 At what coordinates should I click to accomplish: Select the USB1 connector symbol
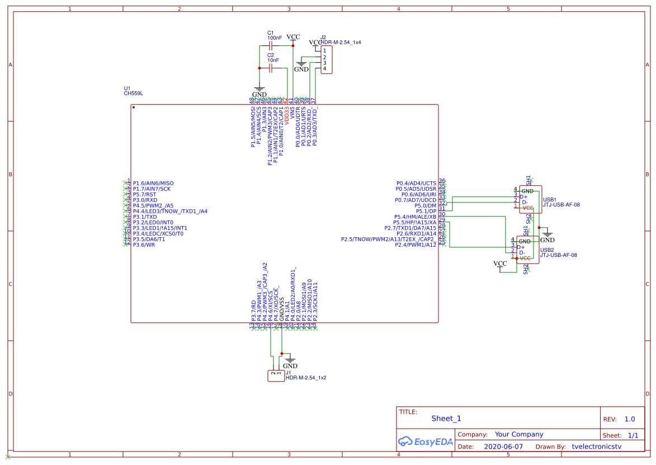(530, 199)
